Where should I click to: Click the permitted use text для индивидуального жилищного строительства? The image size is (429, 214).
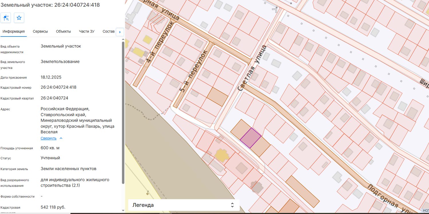pos(75,183)
